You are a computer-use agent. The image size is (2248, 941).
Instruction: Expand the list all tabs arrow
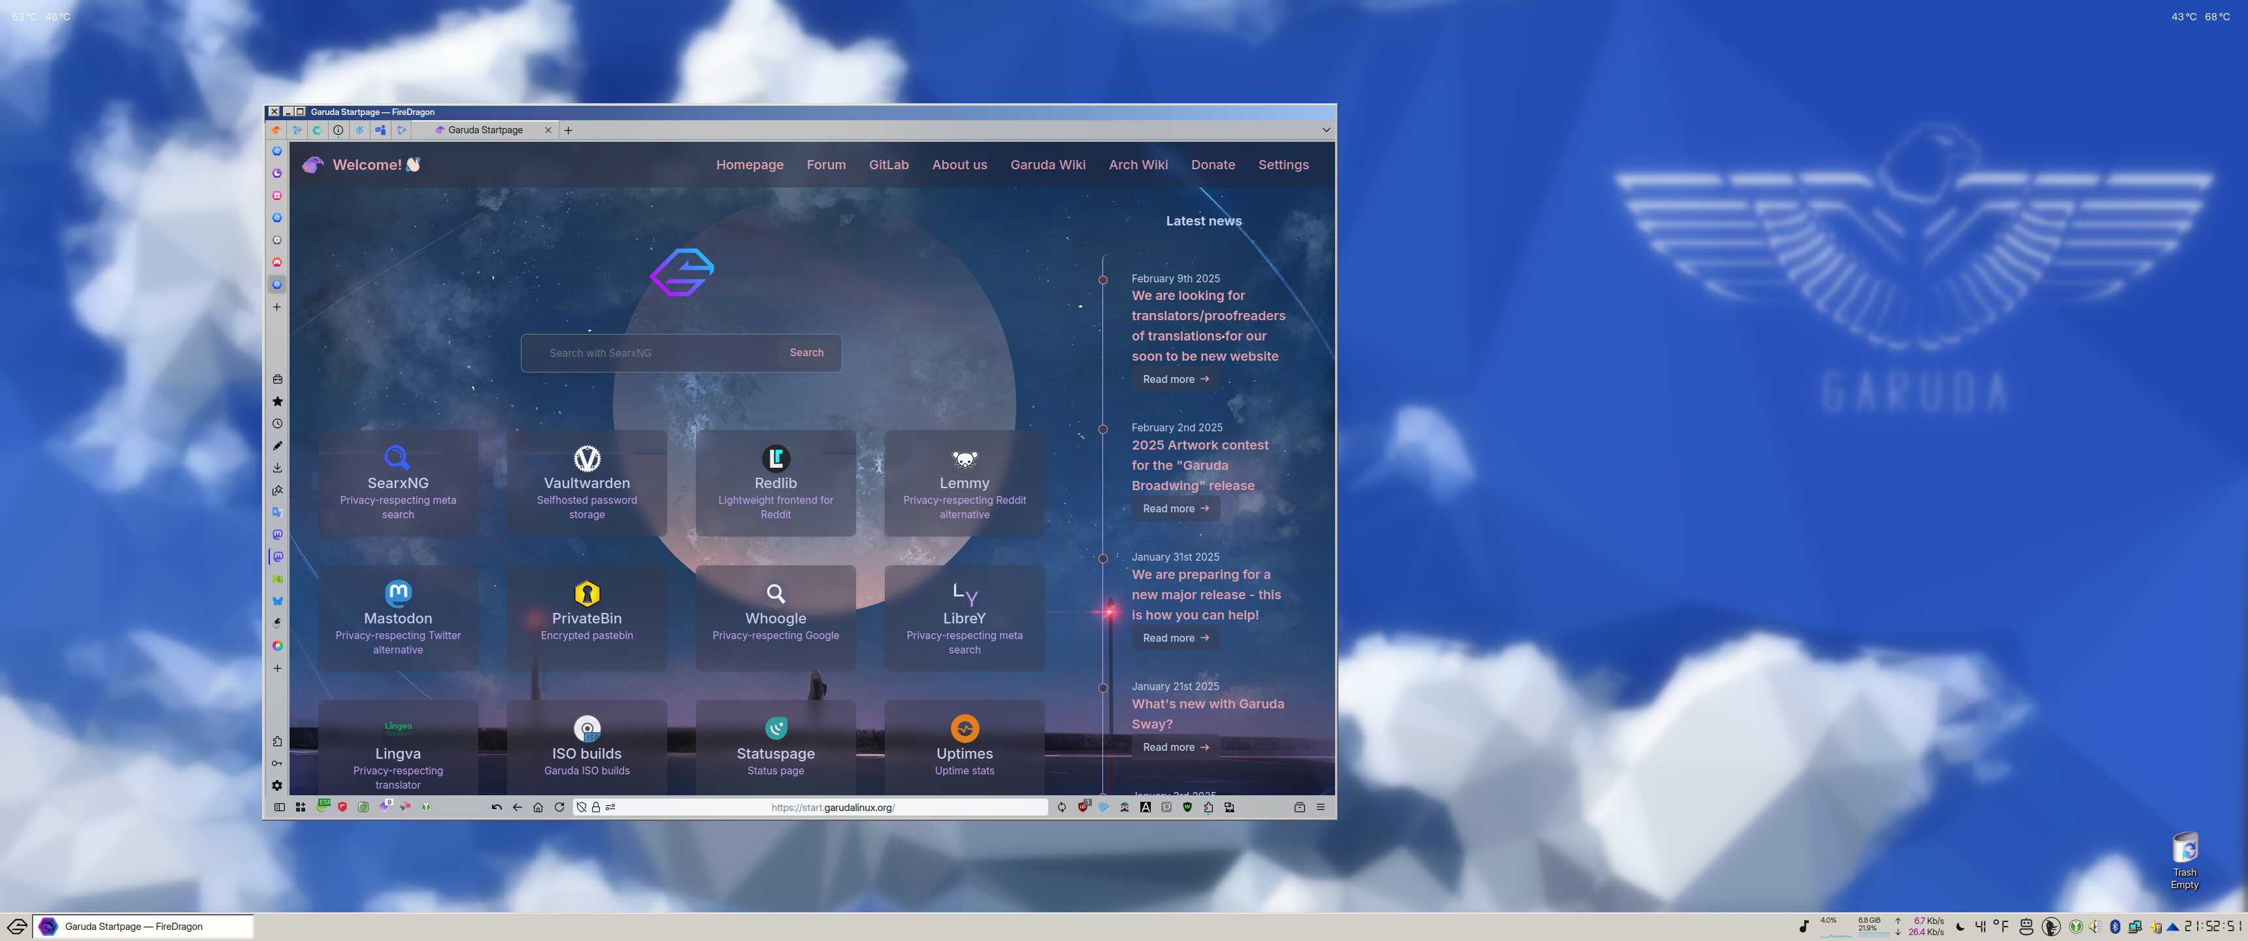(x=1327, y=130)
